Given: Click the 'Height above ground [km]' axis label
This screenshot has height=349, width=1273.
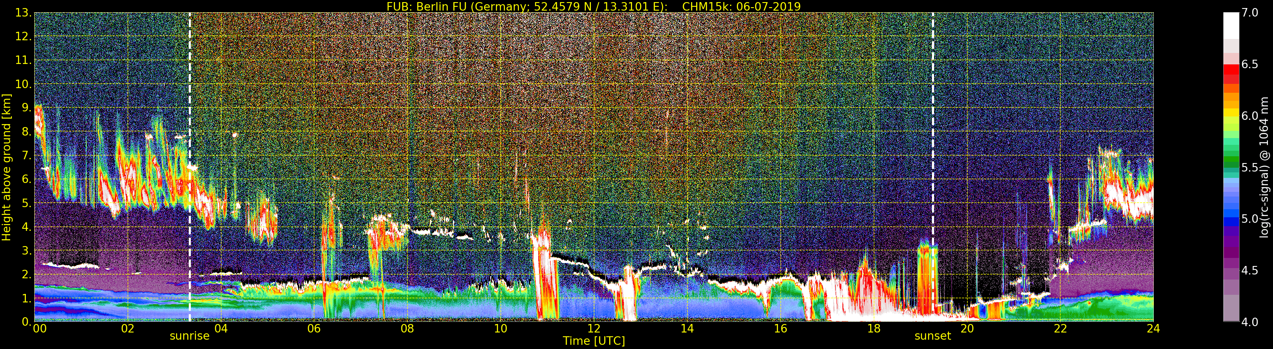Looking at the screenshot, I should tap(6, 167).
